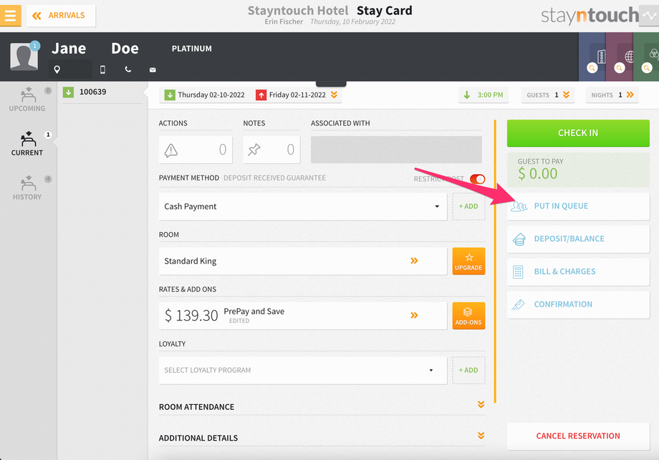
Task: Click the telephone handset icon
Action: [x=128, y=70]
